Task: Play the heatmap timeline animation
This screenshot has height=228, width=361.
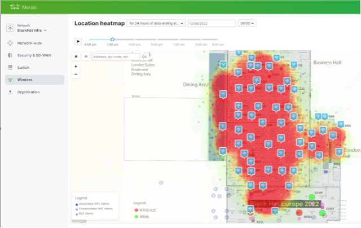Action: click(x=78, y=41)
